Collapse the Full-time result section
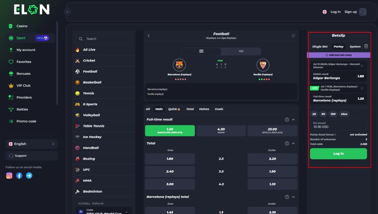Viewport: 378px width, 214px height. (x=293, y=120)
